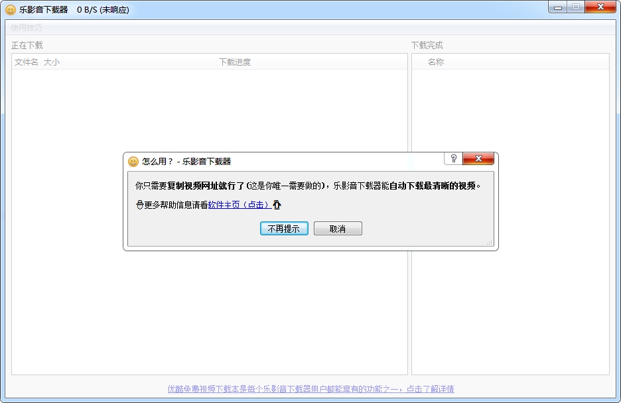The width and height of the screenshot is (621, 403).
Task: Click the main window smiley app icon
Action: 11,10
